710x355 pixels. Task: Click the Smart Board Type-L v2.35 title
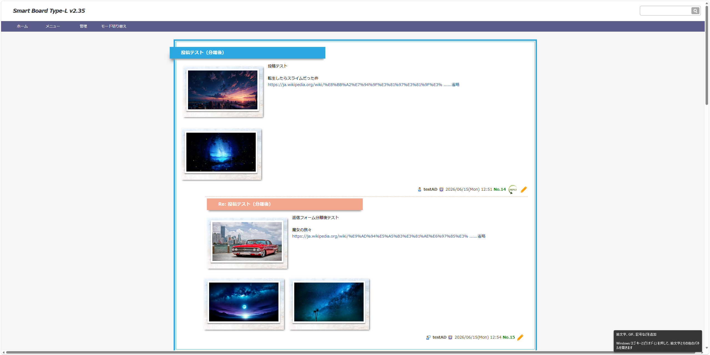point(49,11)
